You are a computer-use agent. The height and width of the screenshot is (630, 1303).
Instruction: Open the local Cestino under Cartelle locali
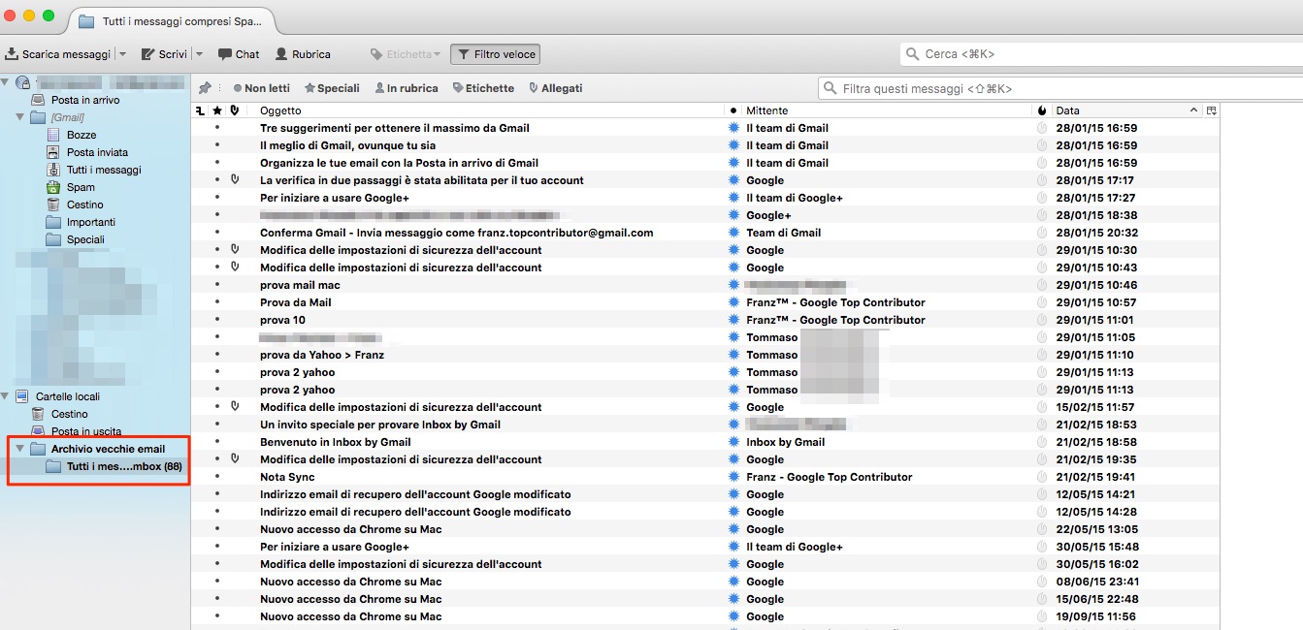tap(69, 414)
